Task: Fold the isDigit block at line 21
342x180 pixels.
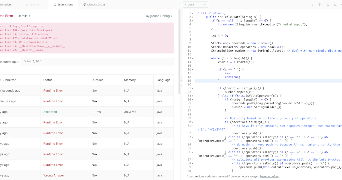Action: 193,88
